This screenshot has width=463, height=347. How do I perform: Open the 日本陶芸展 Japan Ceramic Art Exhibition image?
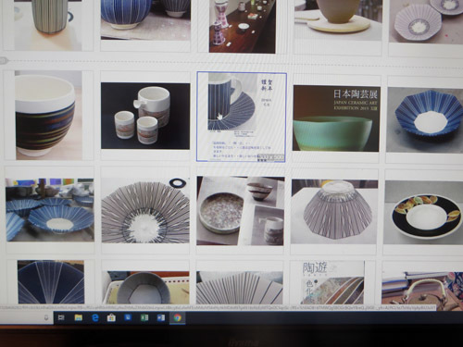click(x=336, y=118)
